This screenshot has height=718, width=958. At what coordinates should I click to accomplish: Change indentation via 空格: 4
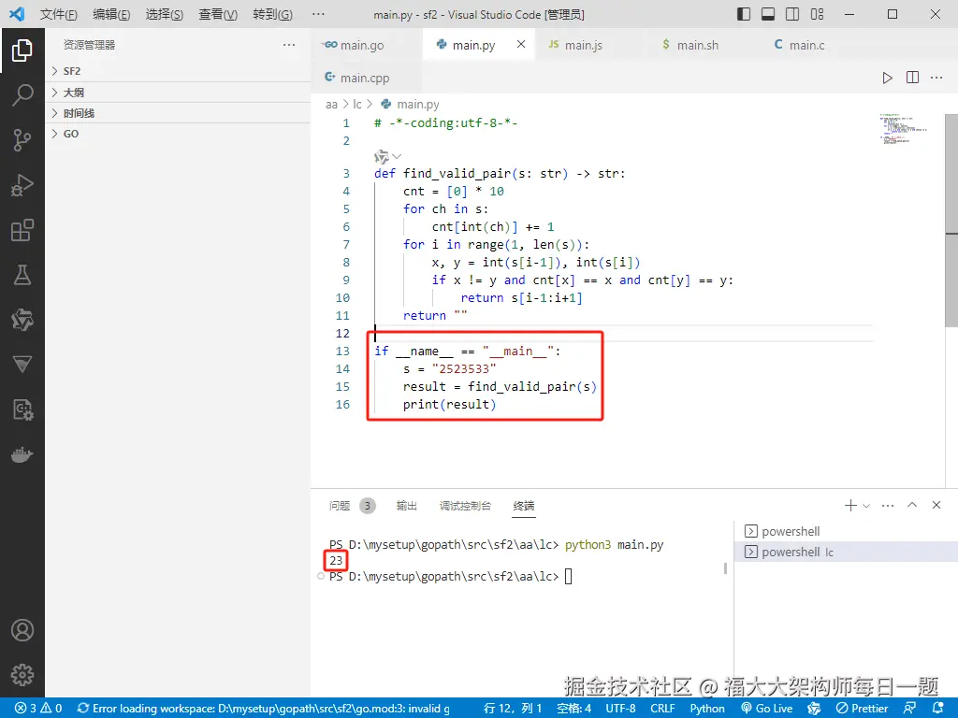573,709
